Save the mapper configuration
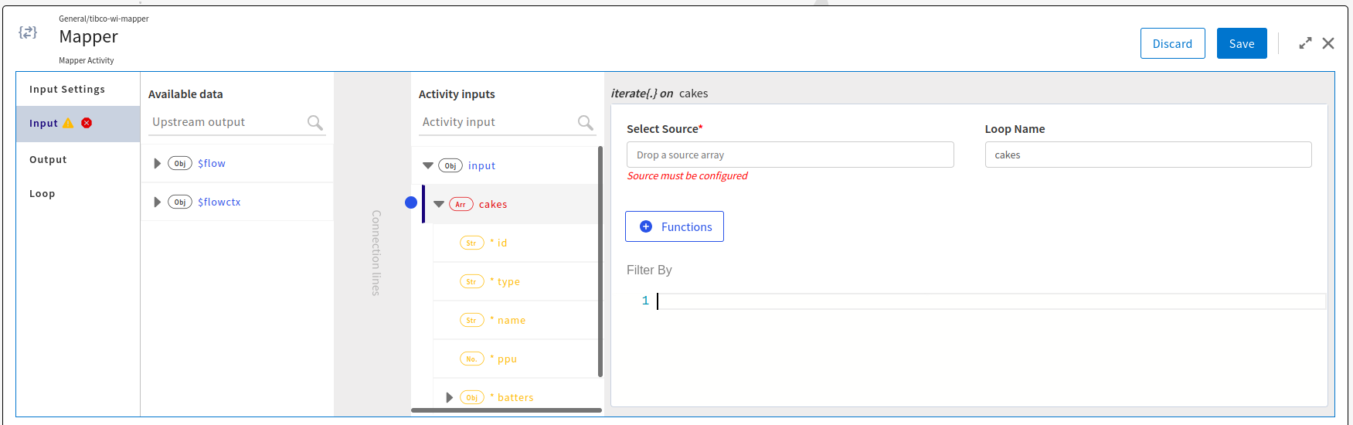Viewport: 1353px width, 425px height. (1242, 43)
